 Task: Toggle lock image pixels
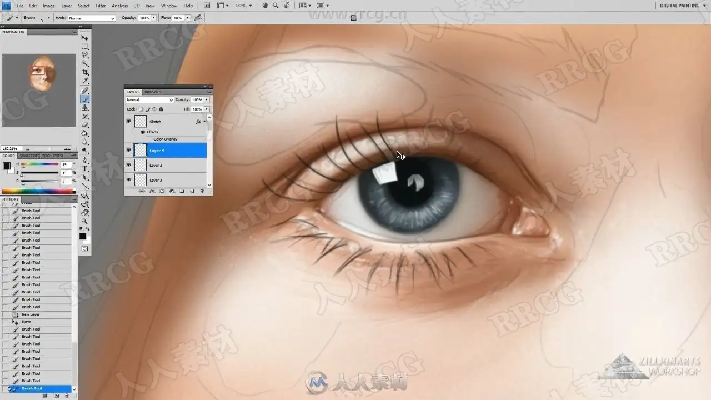pos(148,109)
